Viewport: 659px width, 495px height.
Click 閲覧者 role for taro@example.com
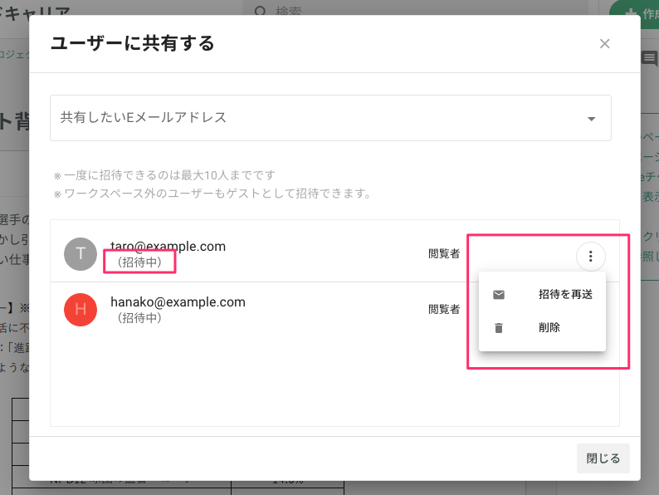click(444, 253)
